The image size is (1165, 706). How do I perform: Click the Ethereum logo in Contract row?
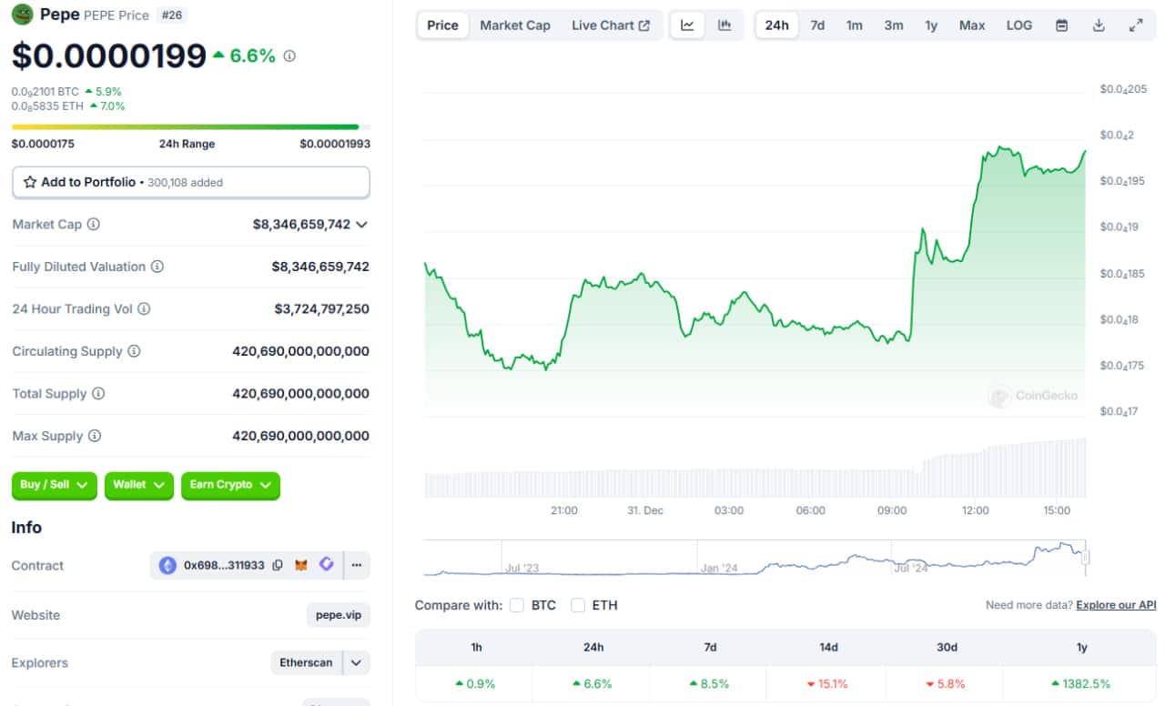(x=167, y=566)
